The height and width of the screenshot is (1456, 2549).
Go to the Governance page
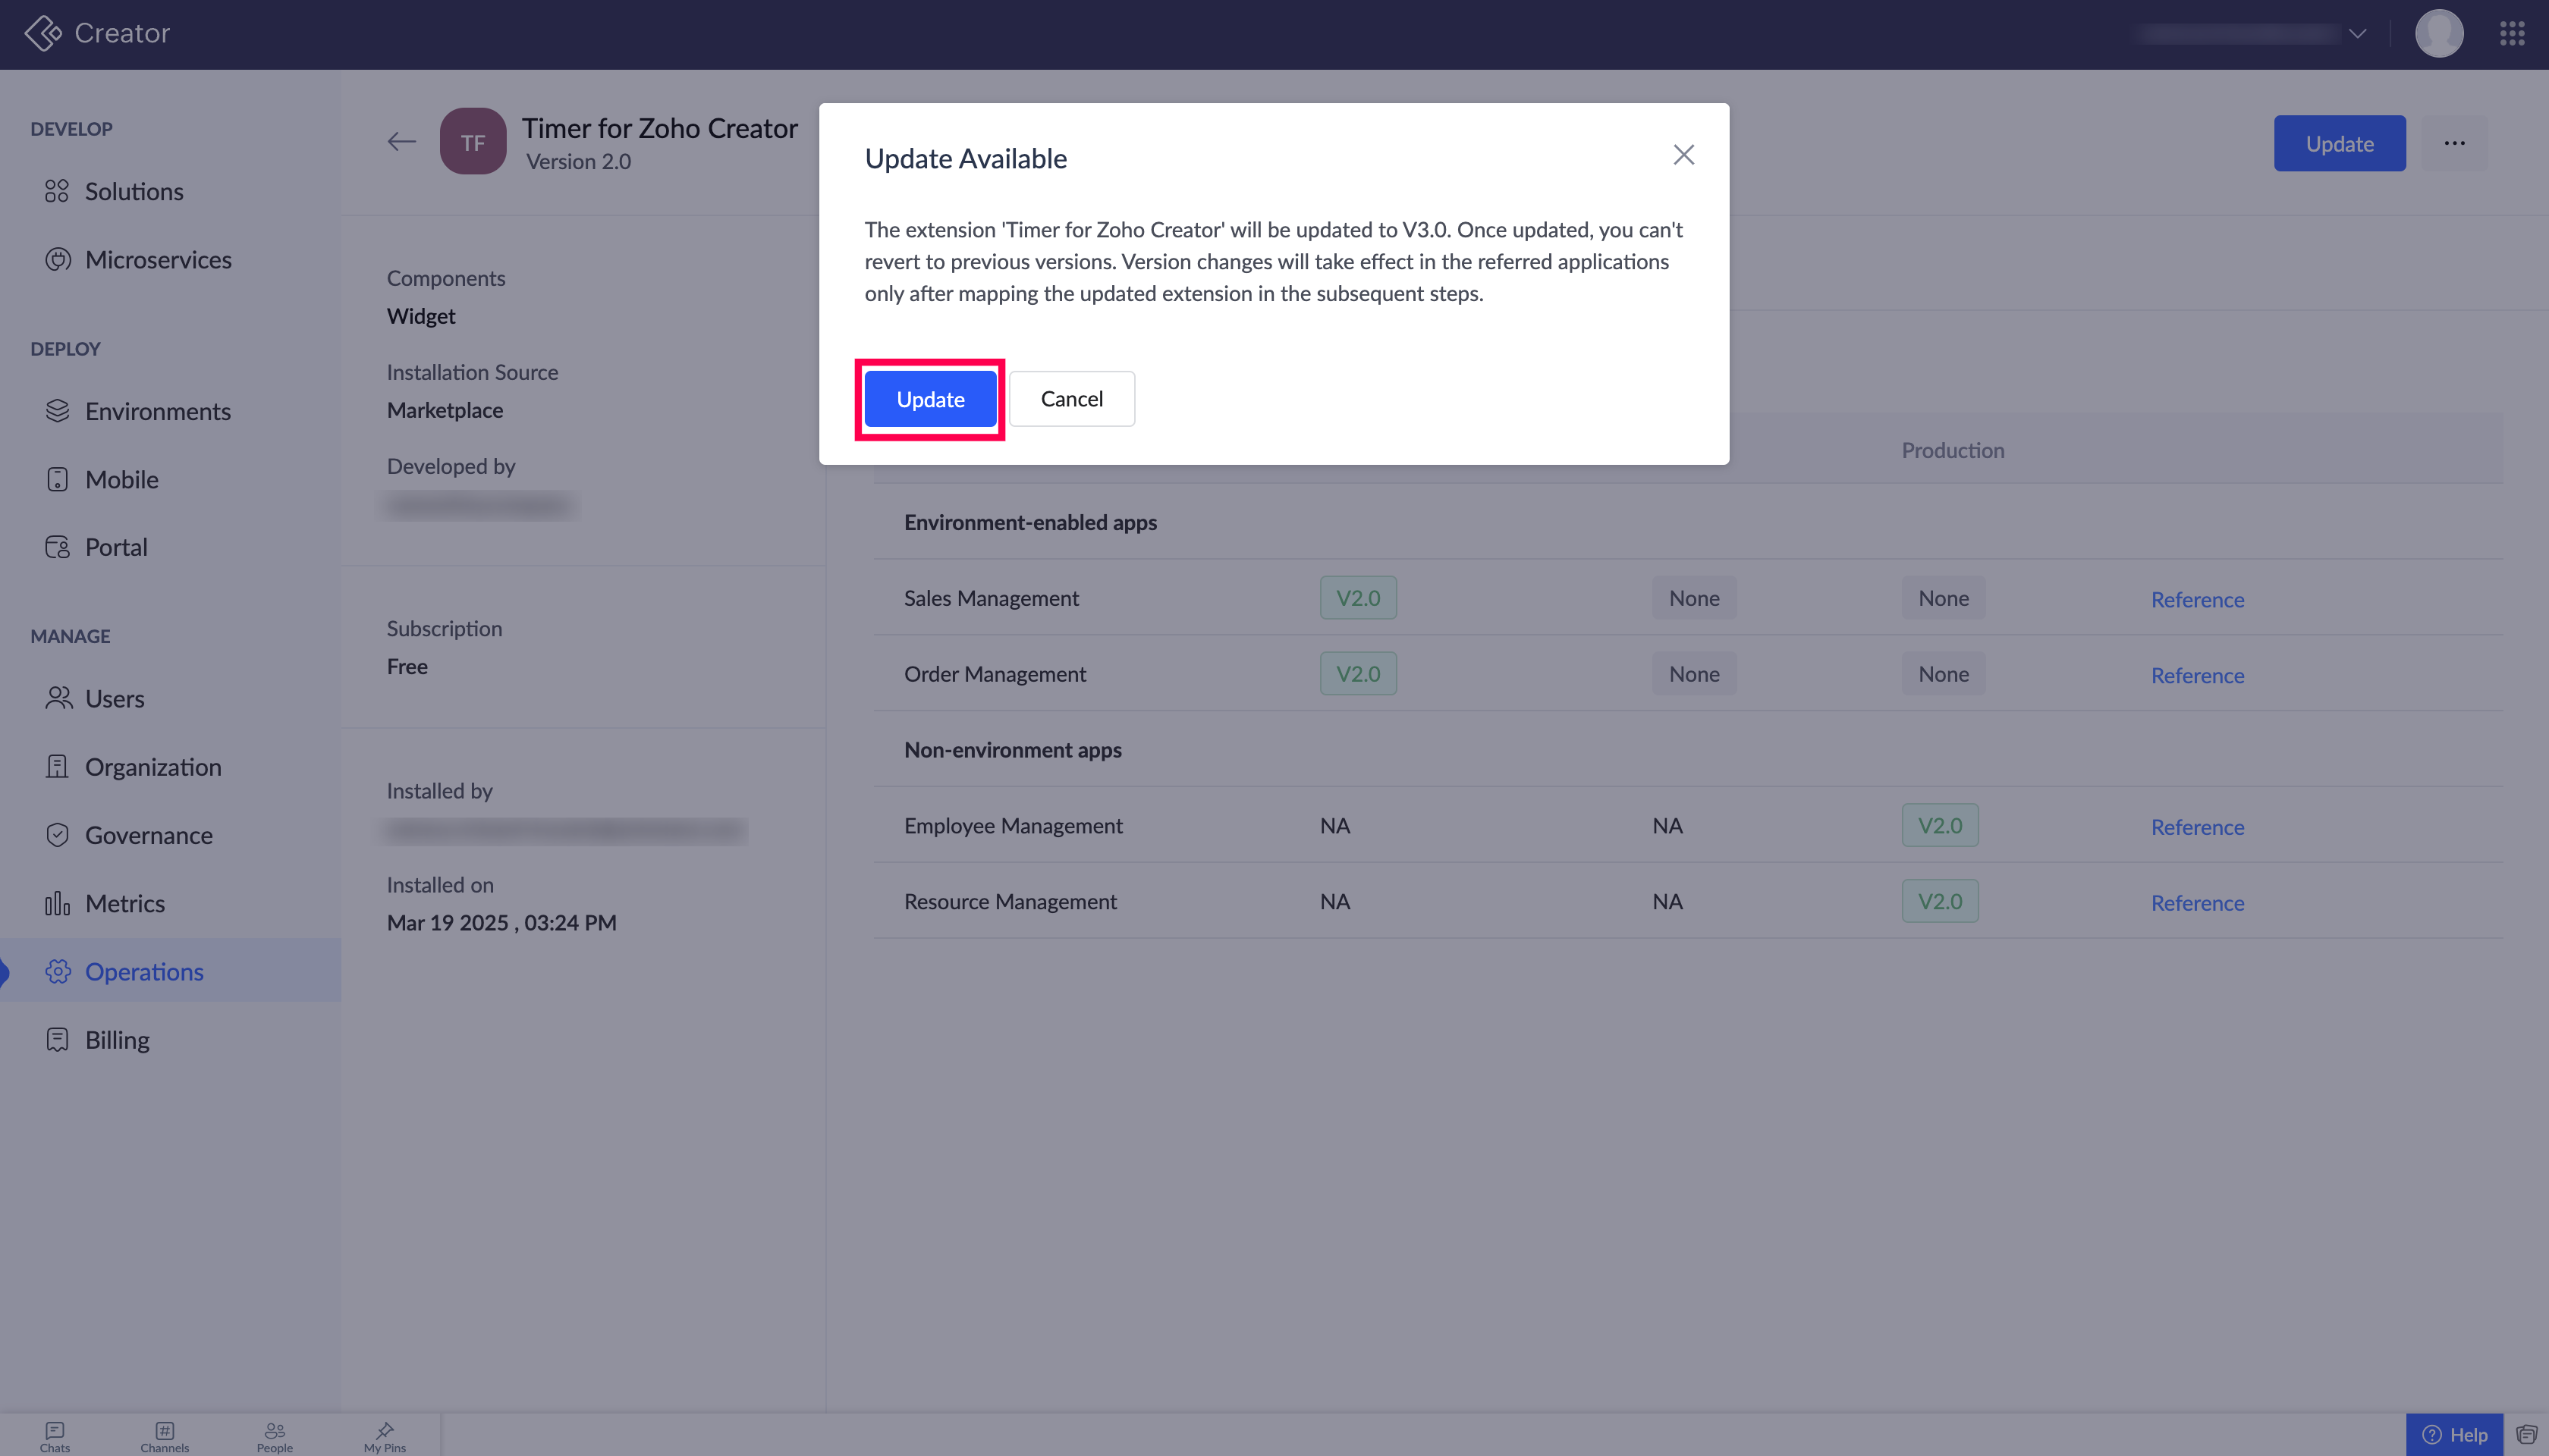(x=148, y=835)
